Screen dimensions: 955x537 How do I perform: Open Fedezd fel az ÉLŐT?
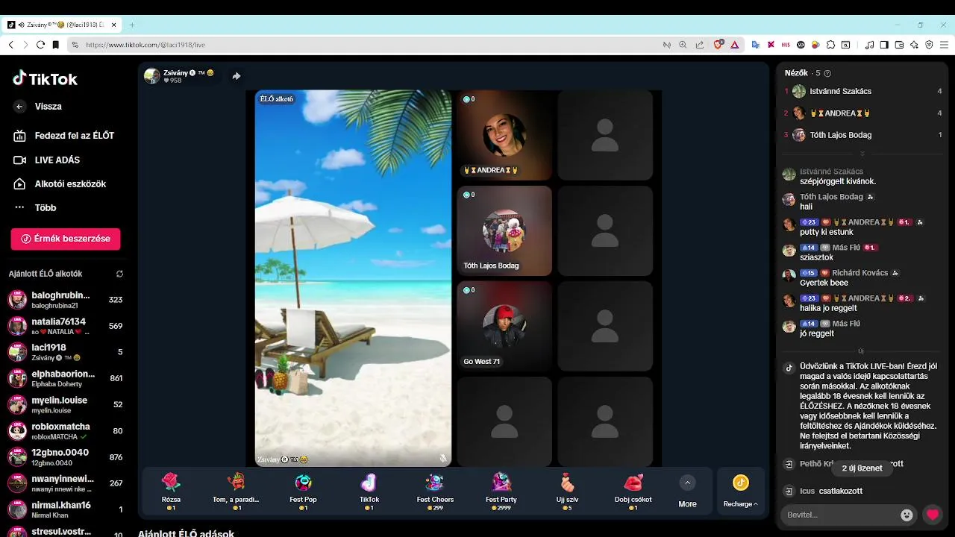(64, 136)
